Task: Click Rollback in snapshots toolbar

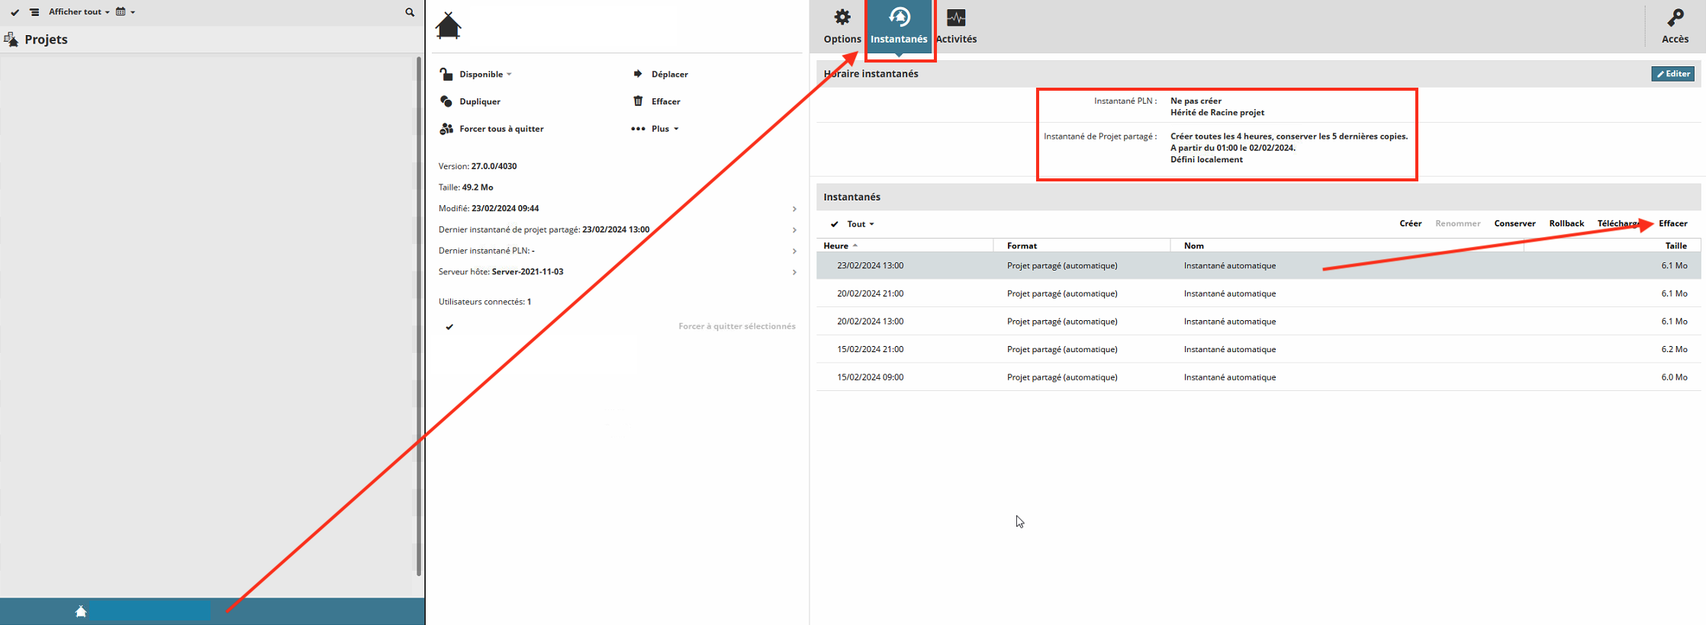Action: (1566, 223)
